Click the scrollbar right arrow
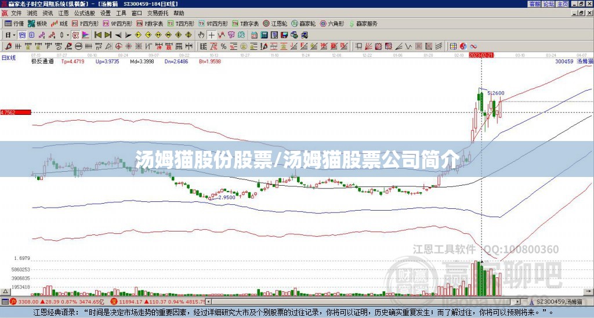Viewport: 594px width, 318px height. [519, 302]
